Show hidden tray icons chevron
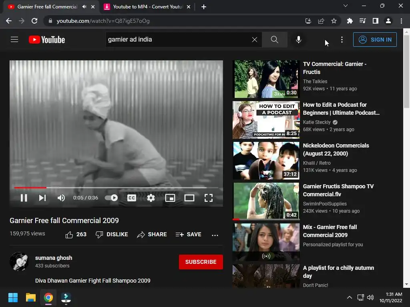 point(349,297)
